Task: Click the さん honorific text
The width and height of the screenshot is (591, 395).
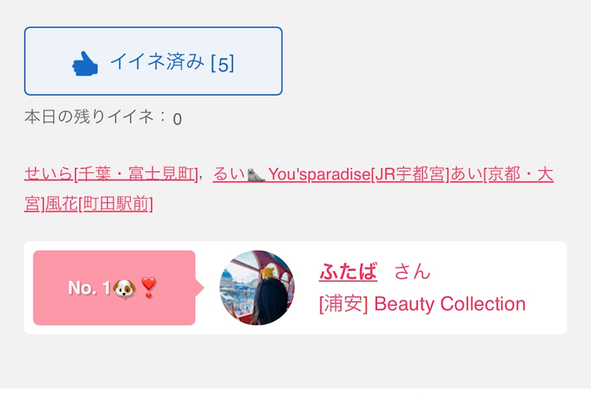Action: tap(412, 271)
